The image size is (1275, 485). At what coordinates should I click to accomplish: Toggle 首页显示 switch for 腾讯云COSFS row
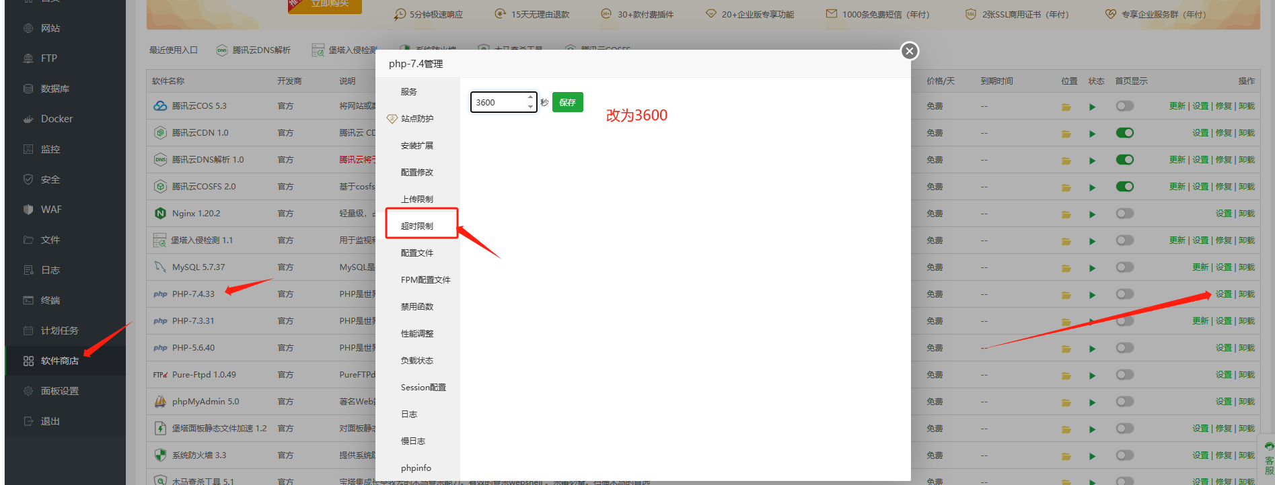[x=1124, y=187]
